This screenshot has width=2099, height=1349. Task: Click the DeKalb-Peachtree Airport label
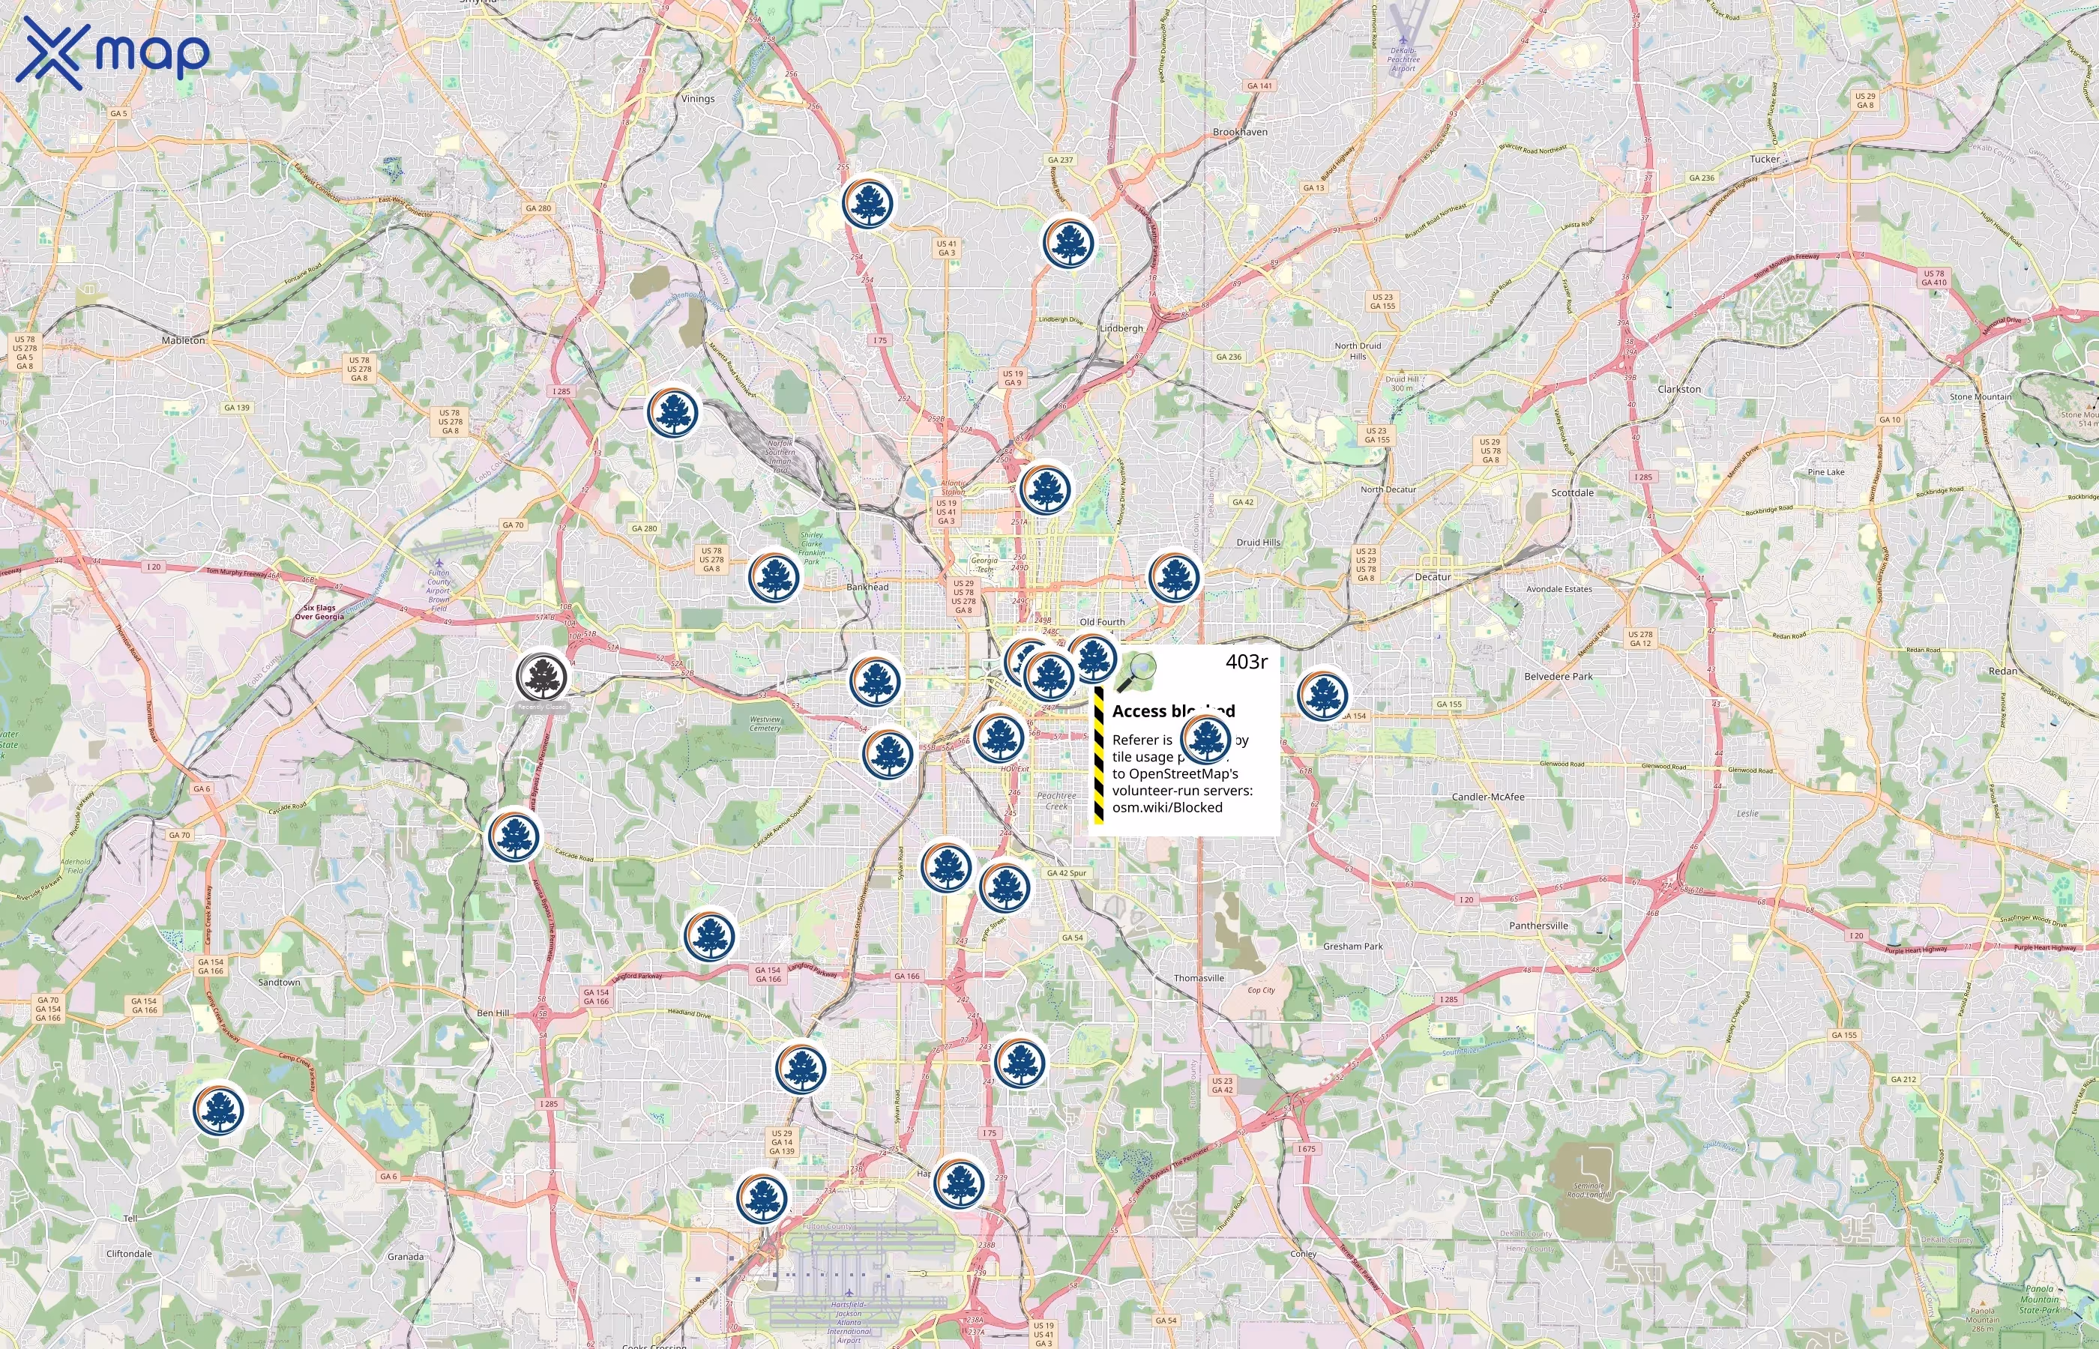click(x=1403, y=59)
